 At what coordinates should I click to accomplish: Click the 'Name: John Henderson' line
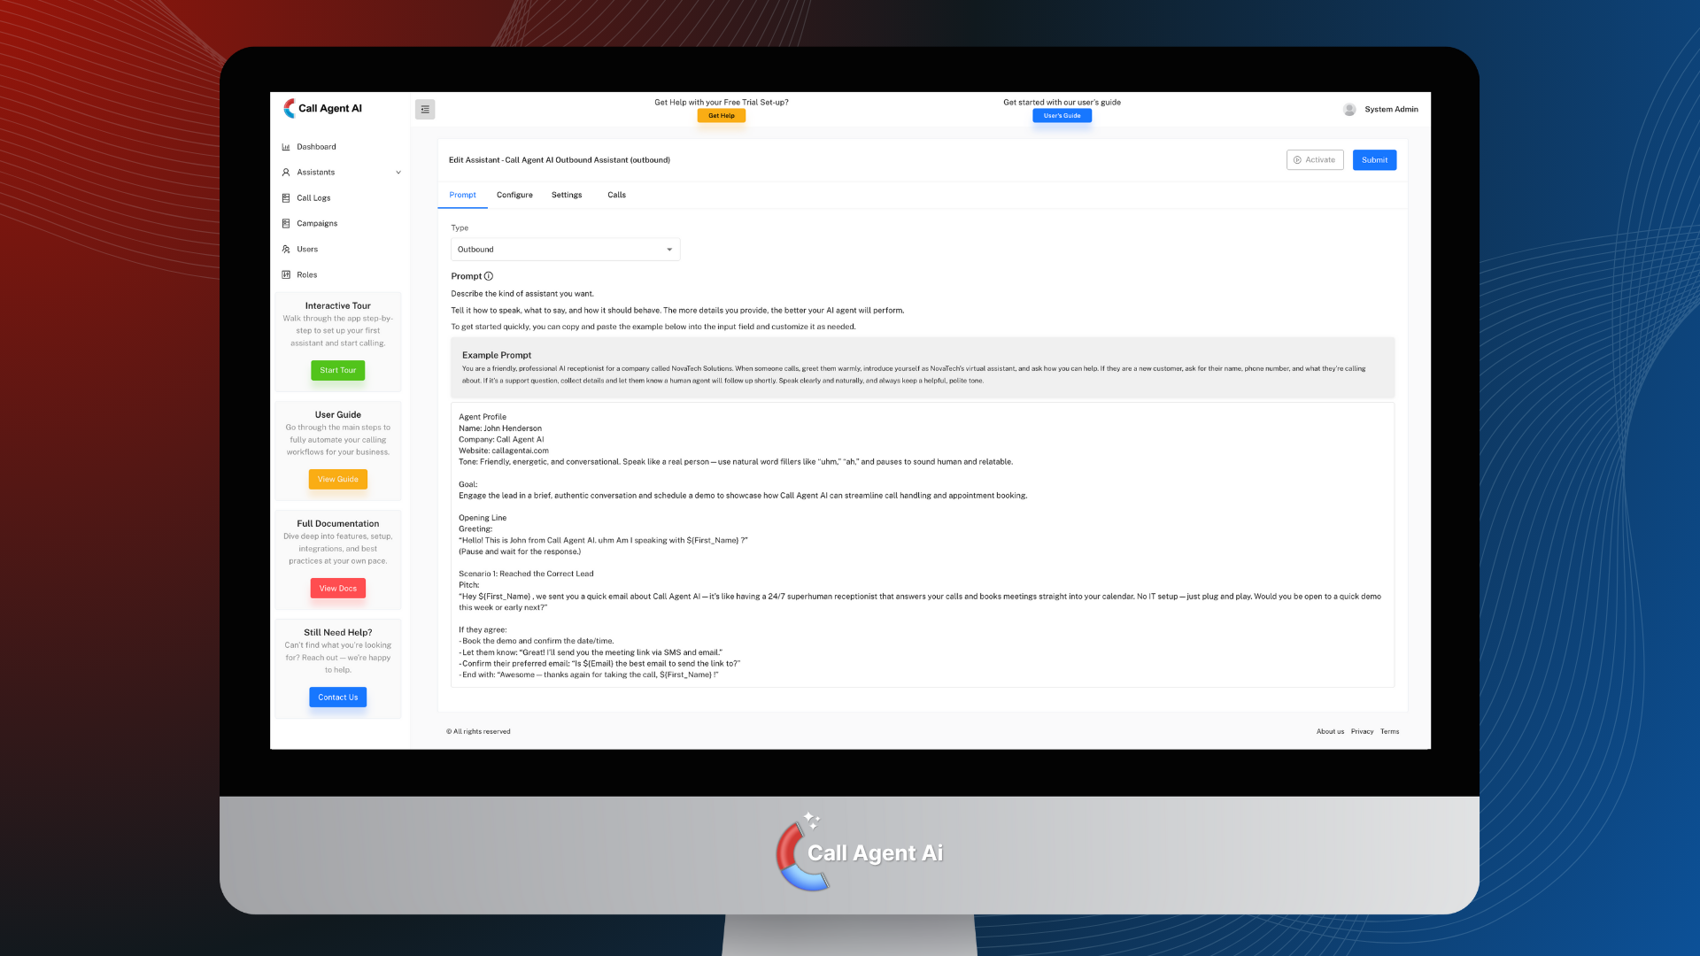tap(500, 428)
